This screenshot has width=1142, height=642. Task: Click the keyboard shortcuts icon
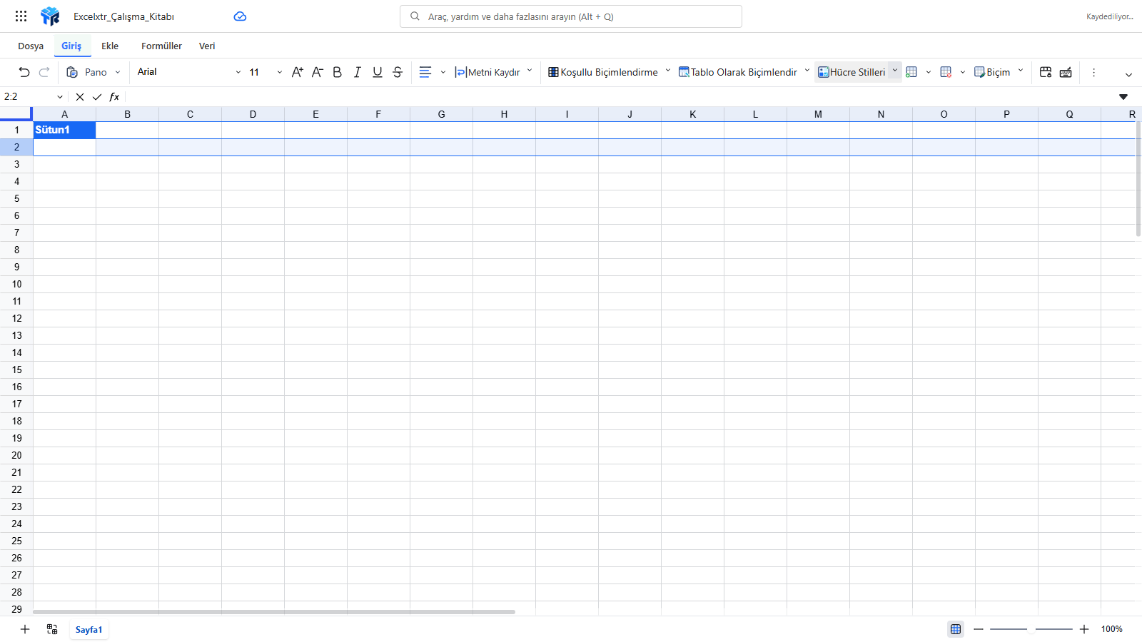(x=1066, y=72)
